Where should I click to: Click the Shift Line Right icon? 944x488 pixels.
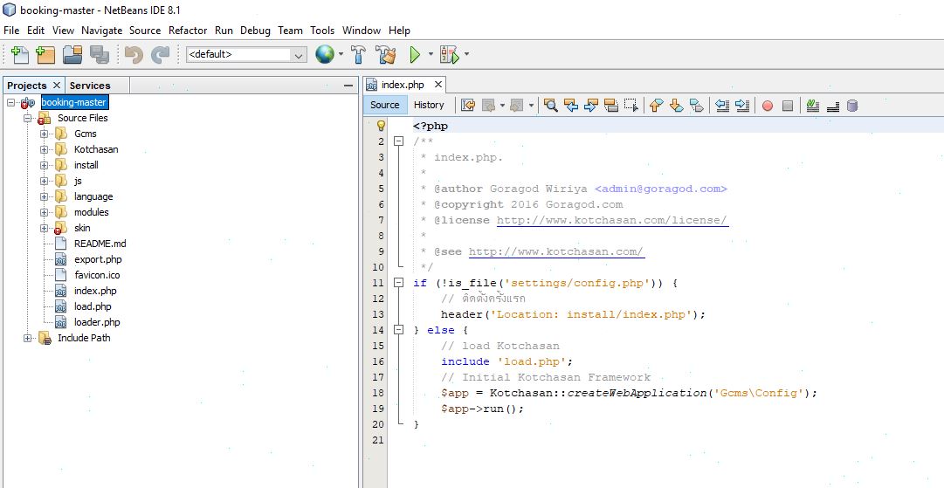[x=742, y=106]
